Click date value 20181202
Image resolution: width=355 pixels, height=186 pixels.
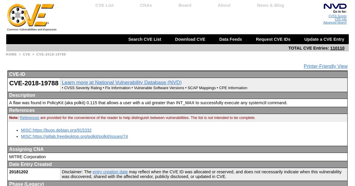(x=19, y=172)
